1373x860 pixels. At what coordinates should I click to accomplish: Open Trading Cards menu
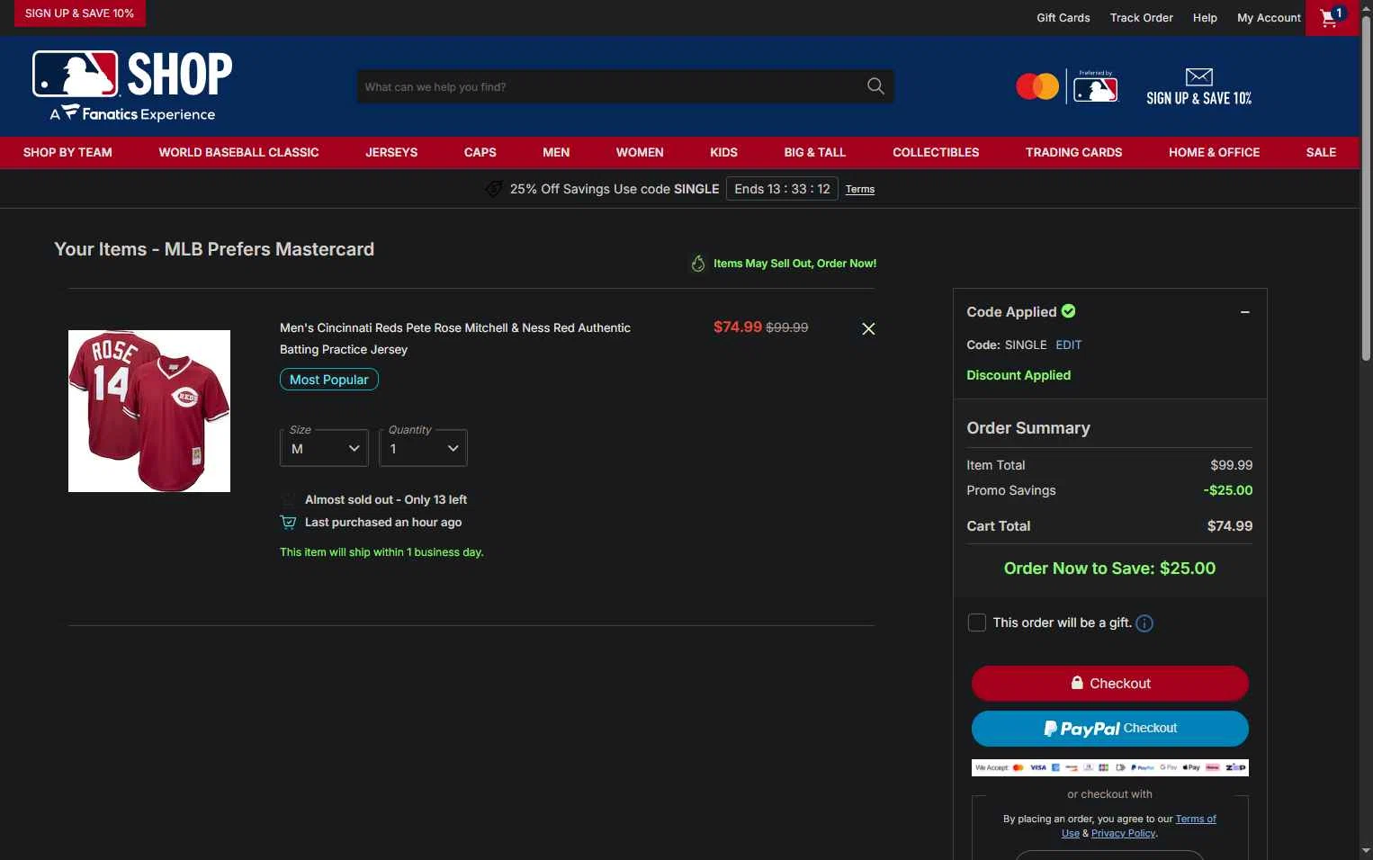pos(1073,153)
